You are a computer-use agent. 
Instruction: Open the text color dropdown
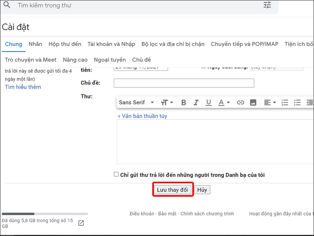point(224,102)
